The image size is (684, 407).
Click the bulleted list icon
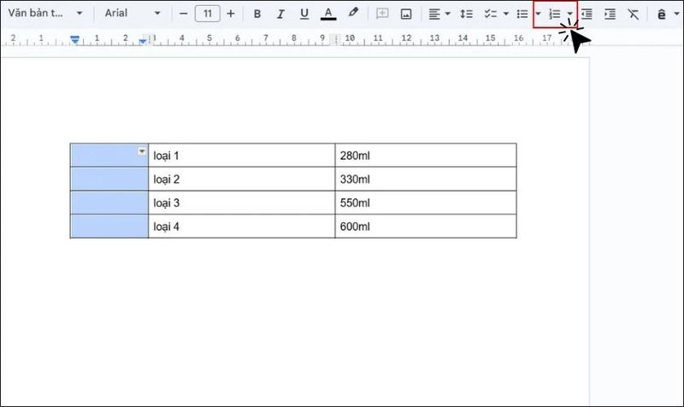pyautogui.click(x=522, y=15)
